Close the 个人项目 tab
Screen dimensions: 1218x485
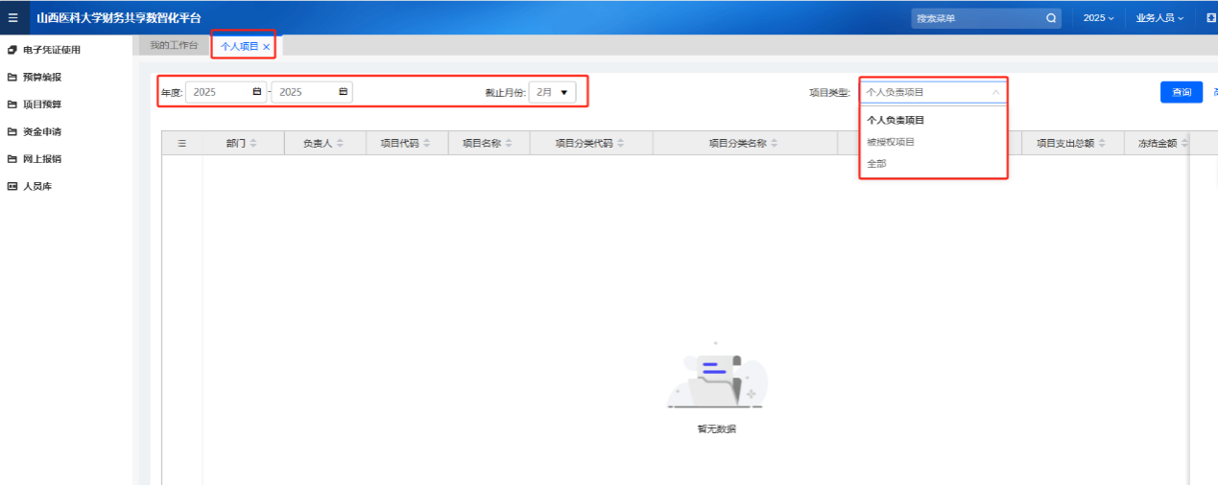pyautogui.click(x=267, y=47)
